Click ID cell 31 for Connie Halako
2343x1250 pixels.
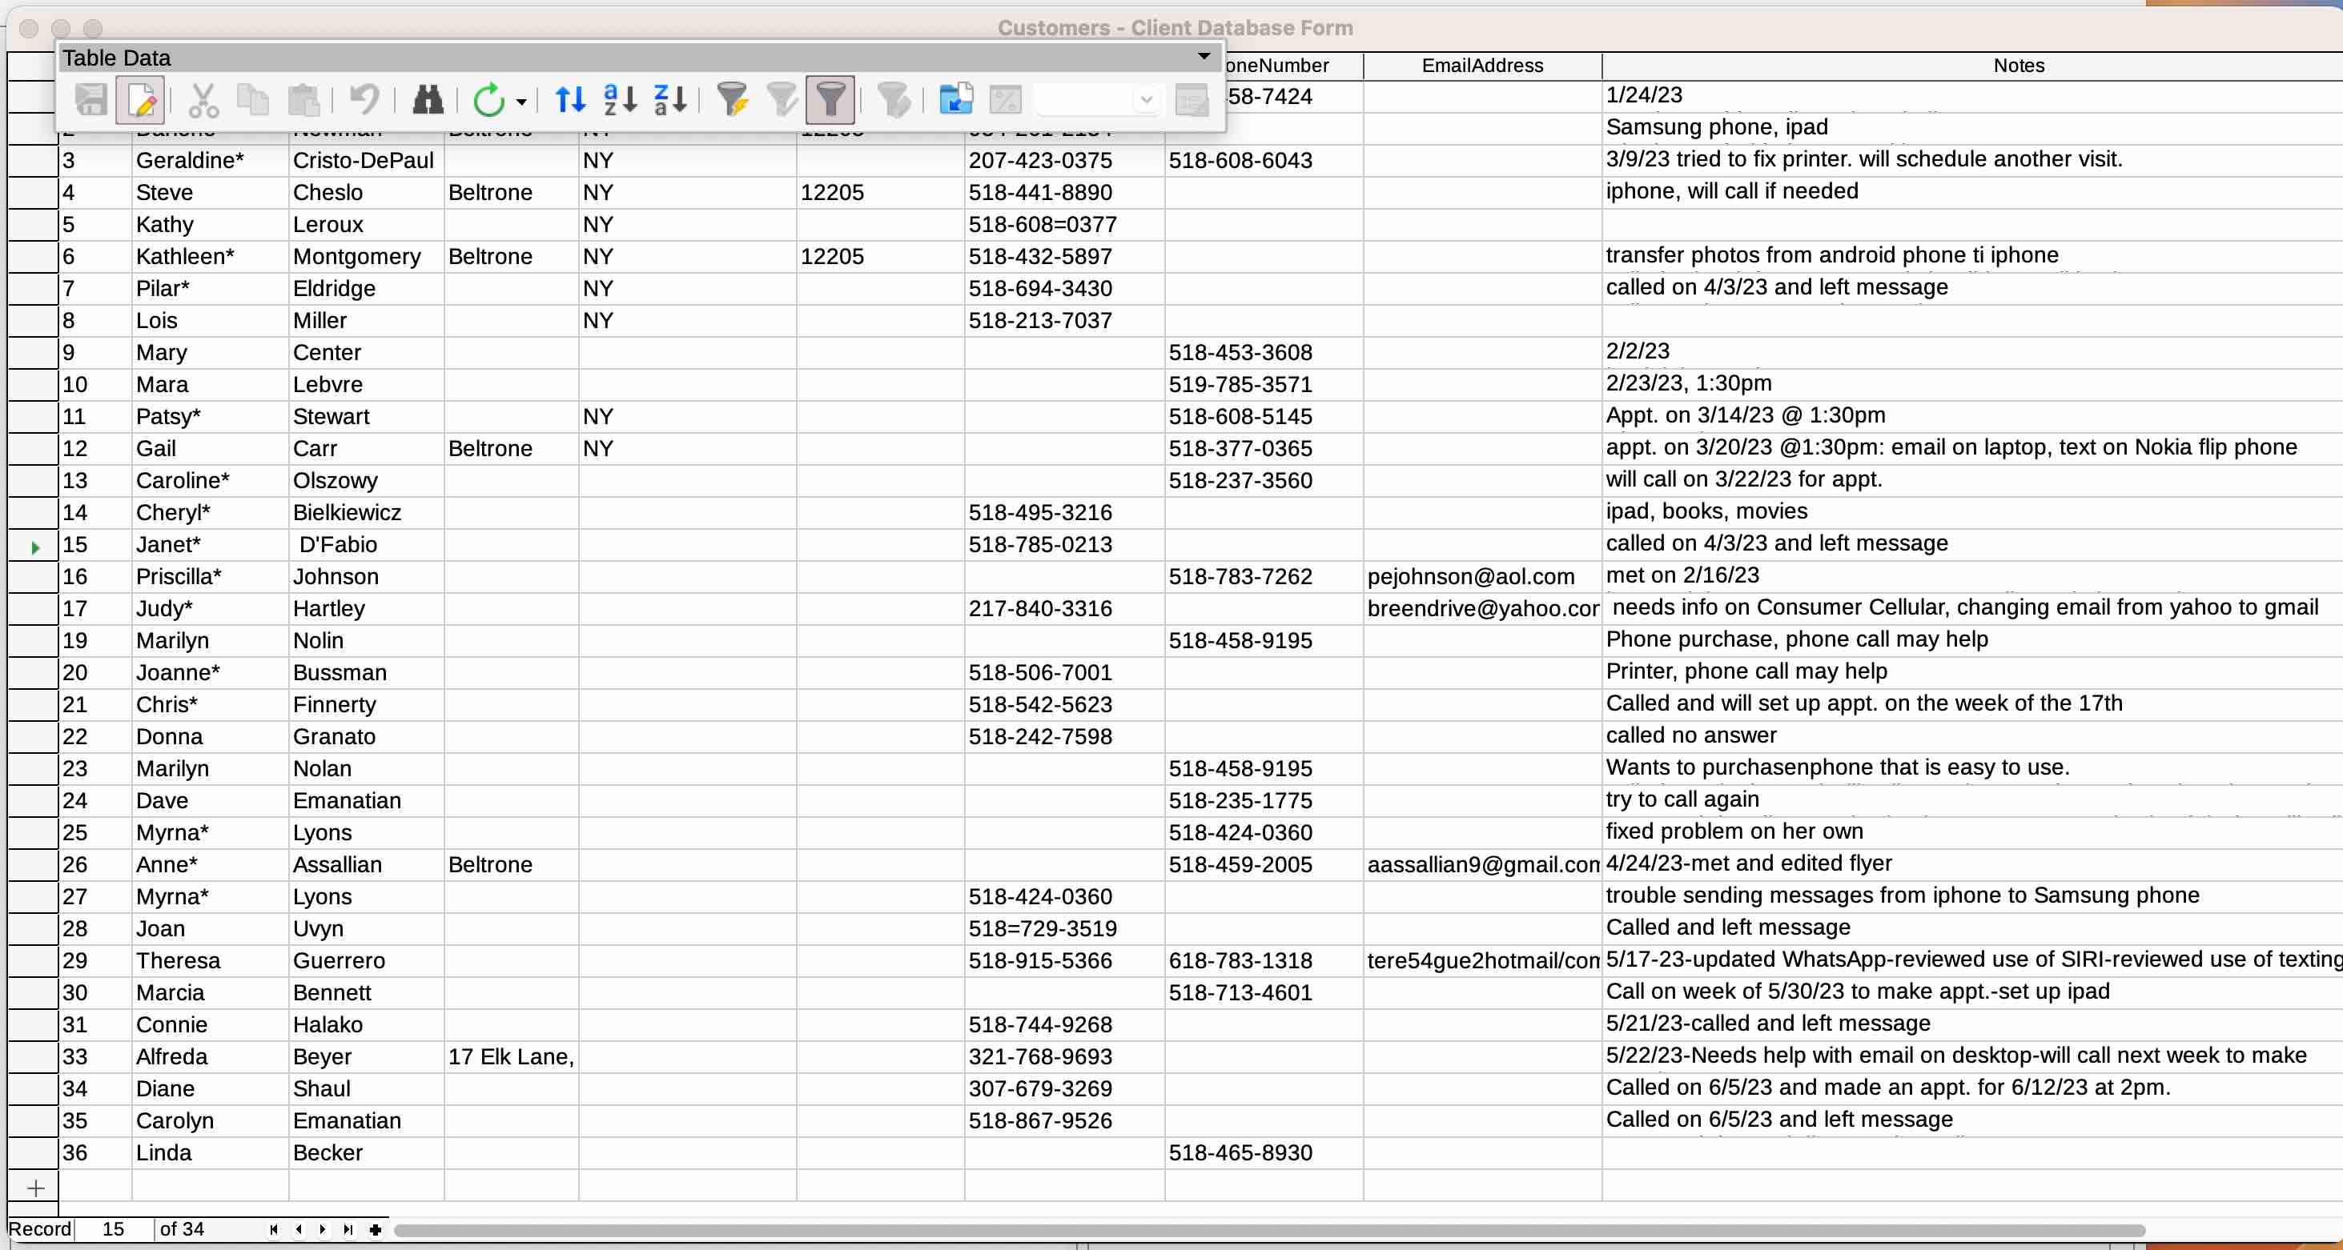(94, 1024)
